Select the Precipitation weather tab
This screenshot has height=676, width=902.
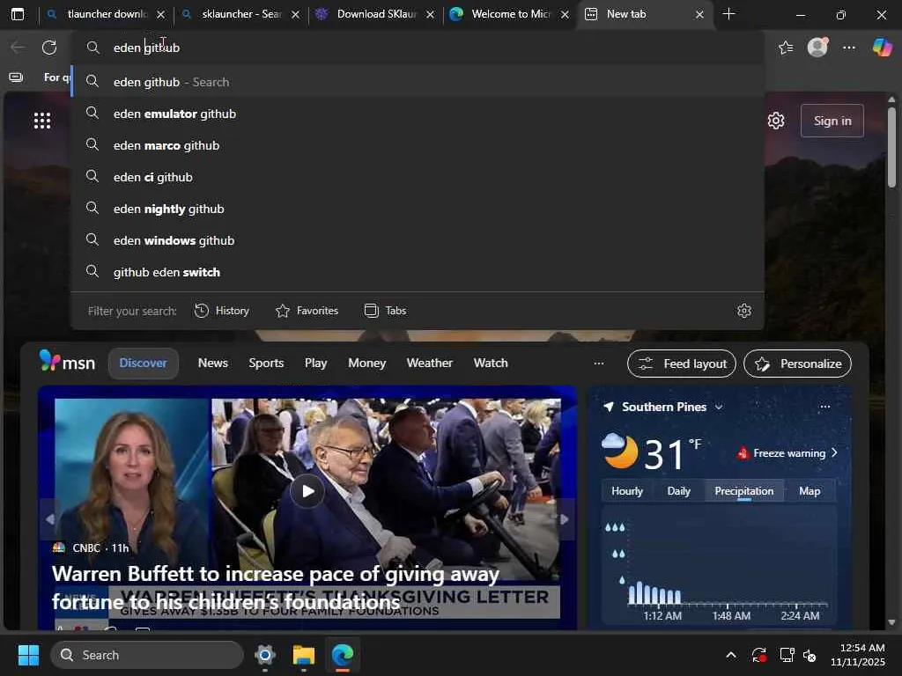point(744,491)
